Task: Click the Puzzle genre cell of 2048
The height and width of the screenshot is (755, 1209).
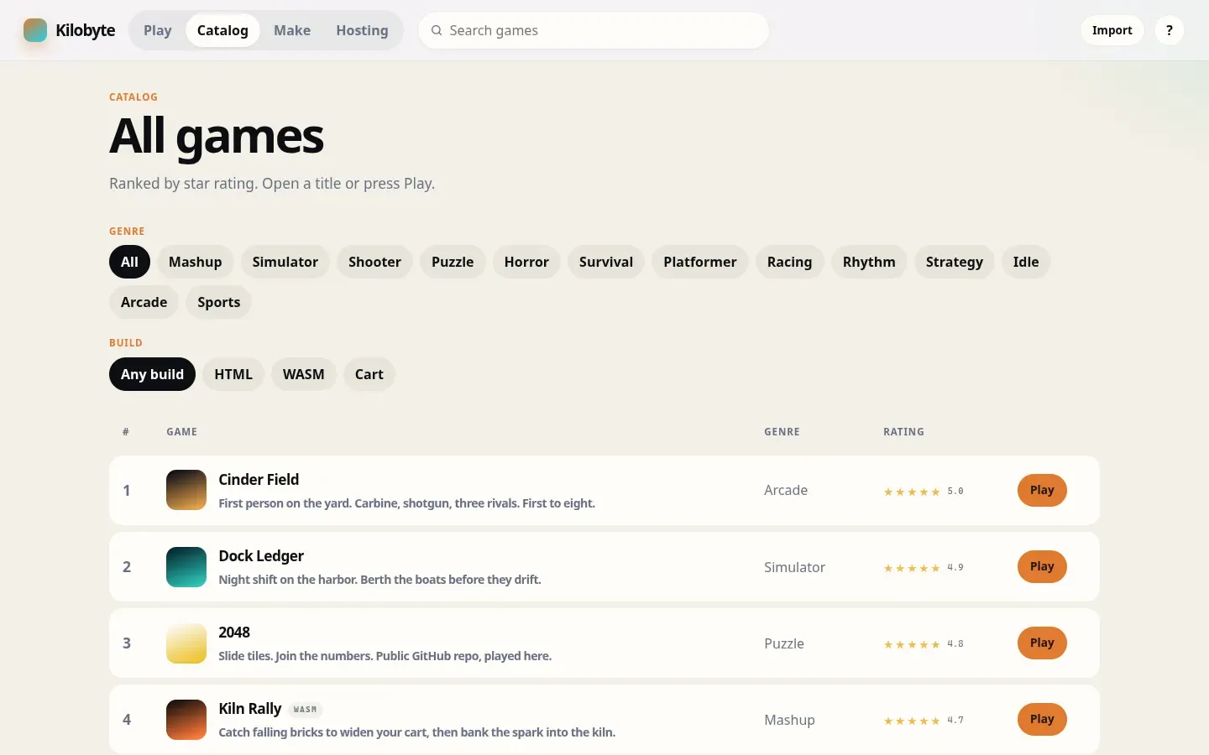Action: (x=784, y=643)
